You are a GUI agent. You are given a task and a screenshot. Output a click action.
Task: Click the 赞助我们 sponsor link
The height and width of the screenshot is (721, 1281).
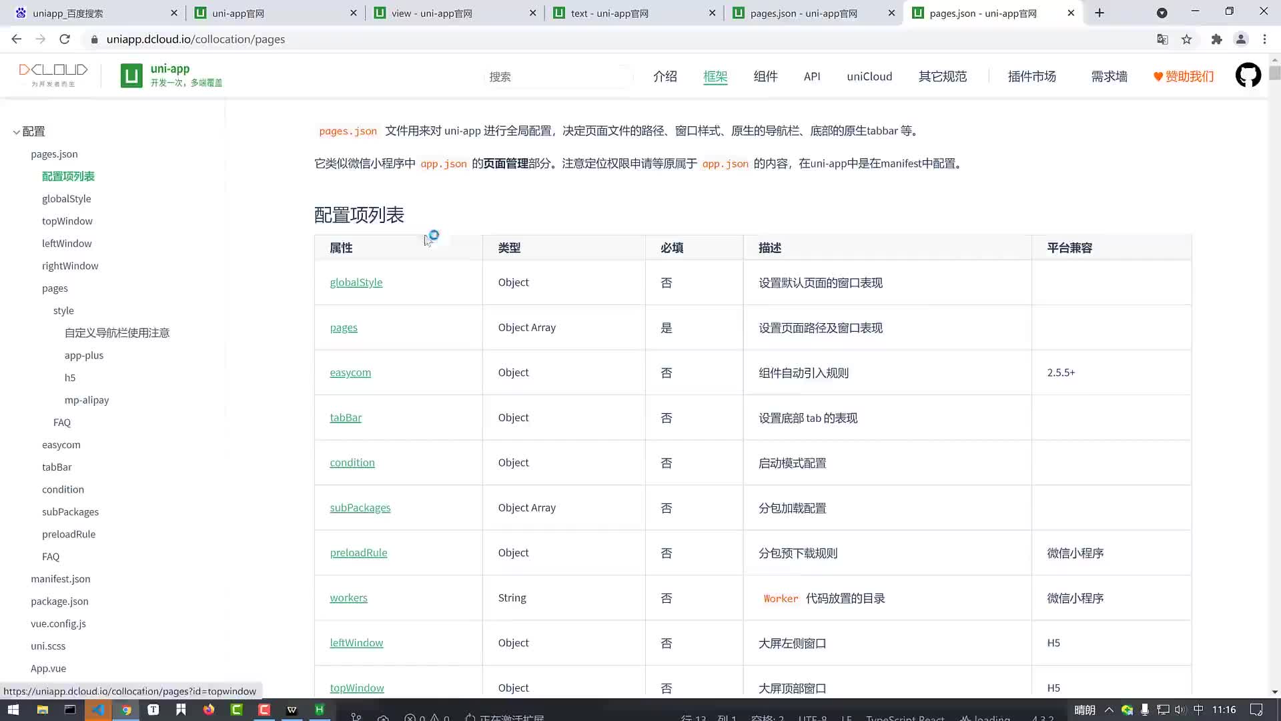tap(1184, 77)
